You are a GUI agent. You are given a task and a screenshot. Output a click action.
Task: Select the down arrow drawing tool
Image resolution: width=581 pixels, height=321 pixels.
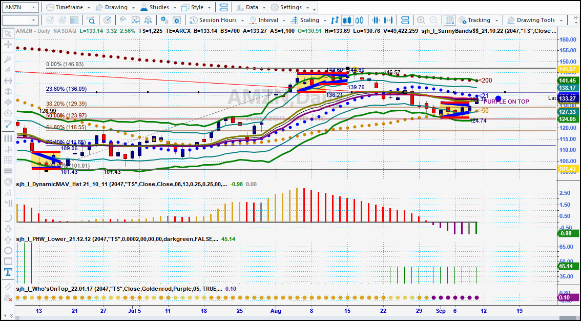[x=8, y=229]
